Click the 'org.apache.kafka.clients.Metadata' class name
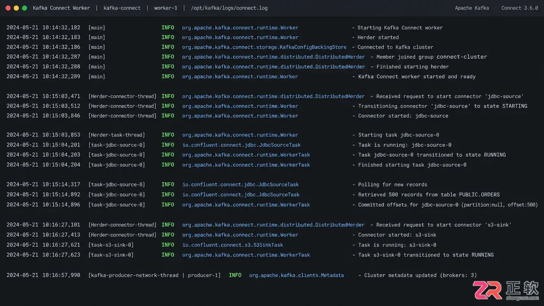 click(x=297, y=275)
